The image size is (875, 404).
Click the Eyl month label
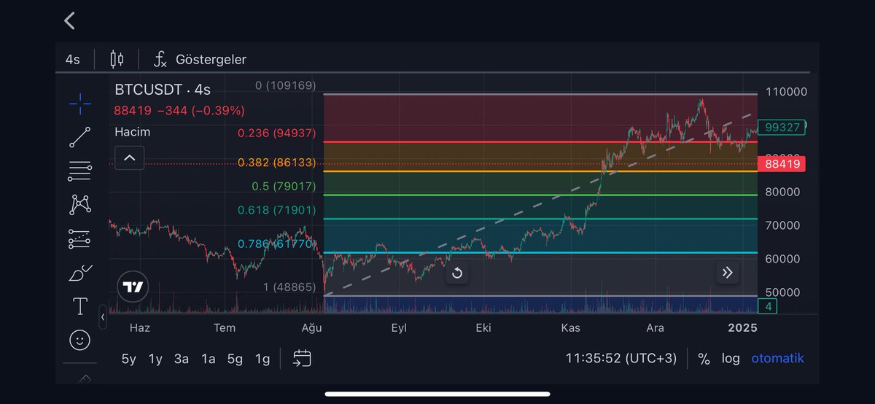pos(398,327)
